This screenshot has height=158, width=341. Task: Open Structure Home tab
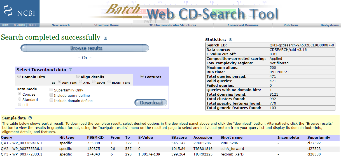click(x=106, y=25)
